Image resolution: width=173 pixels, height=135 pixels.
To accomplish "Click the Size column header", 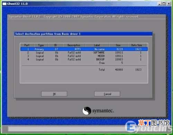I will click(x=118, y=45).
